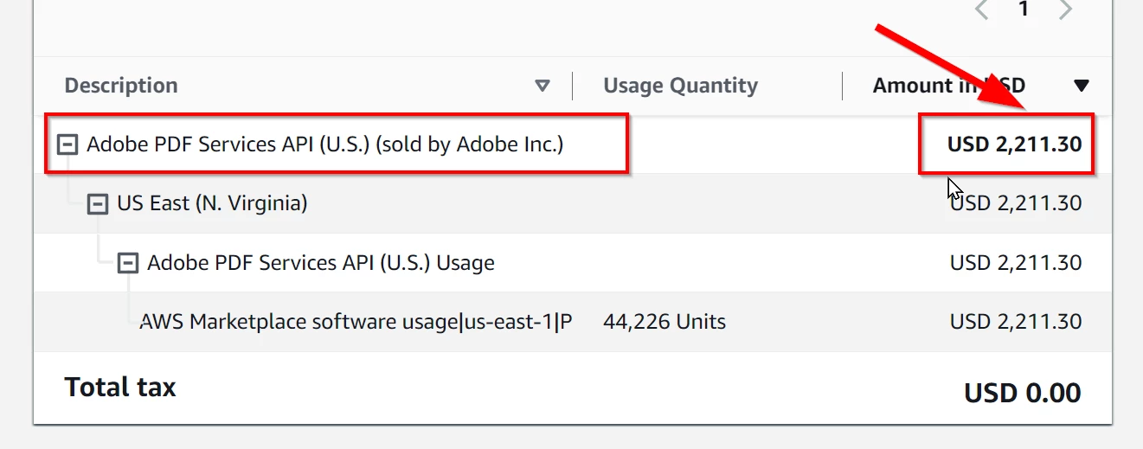Click divider between Description and Usage Quantity
The image size is (1143, 449).
click(x=572, y=86)
